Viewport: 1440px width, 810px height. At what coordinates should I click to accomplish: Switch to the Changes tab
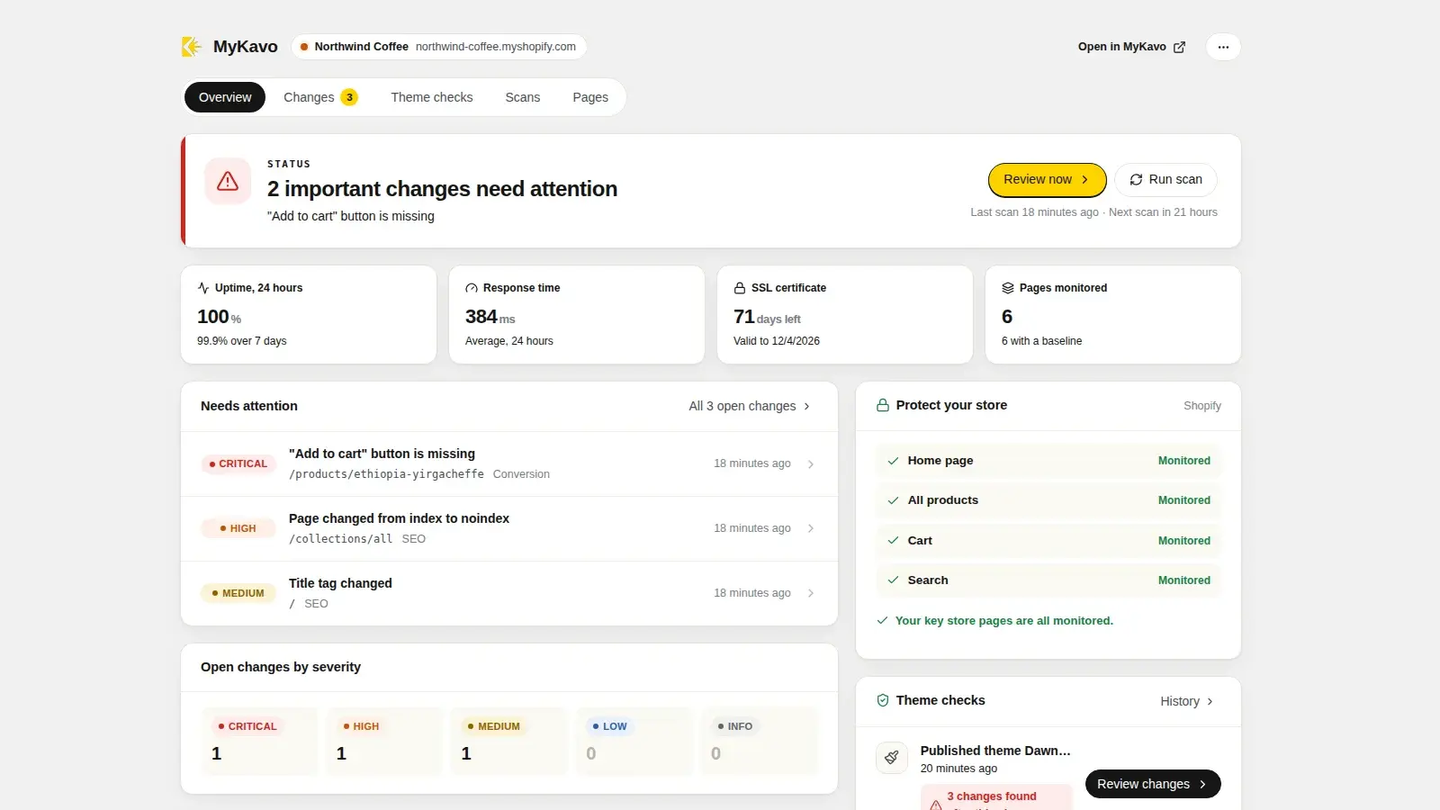pos(320,97)
